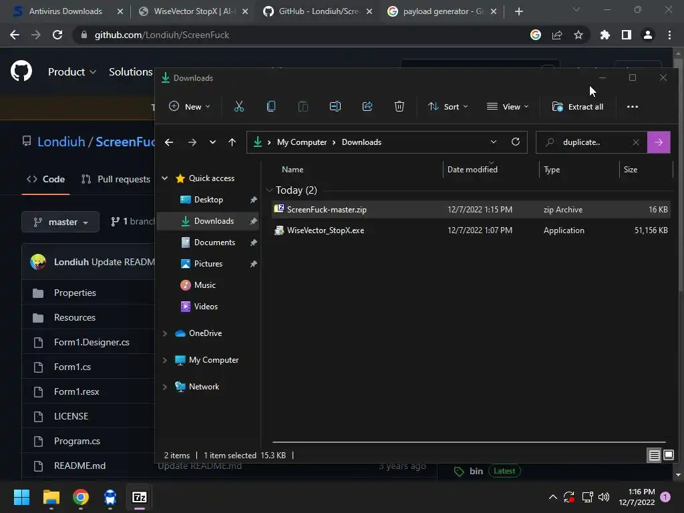Open GitHub Product menu
This screenshot has height=513, width=684.
[x=72, y=71]
